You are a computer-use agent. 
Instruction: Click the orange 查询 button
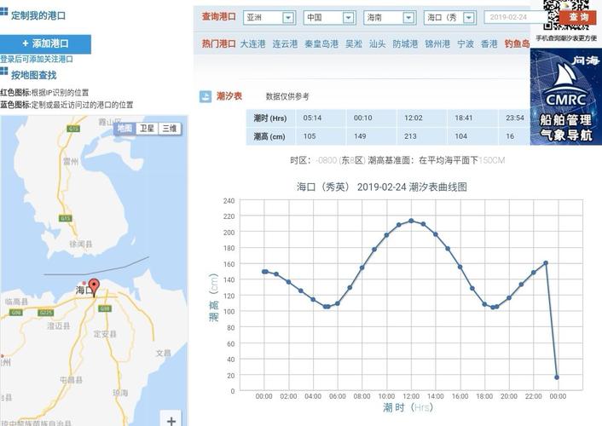tap(578, 17)
